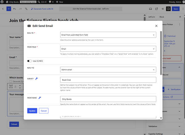The width and height of the screenshot is (185, 135).
Task: Click the Your name input field
Action: [17, 43]
